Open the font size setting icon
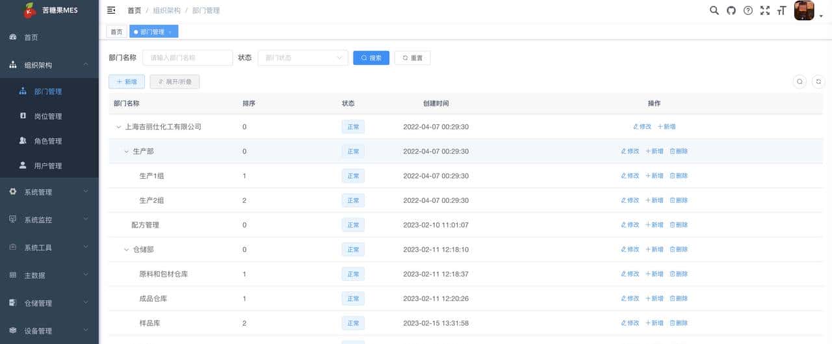The height and width of the screenshot is (344, 832). (781, 10)
